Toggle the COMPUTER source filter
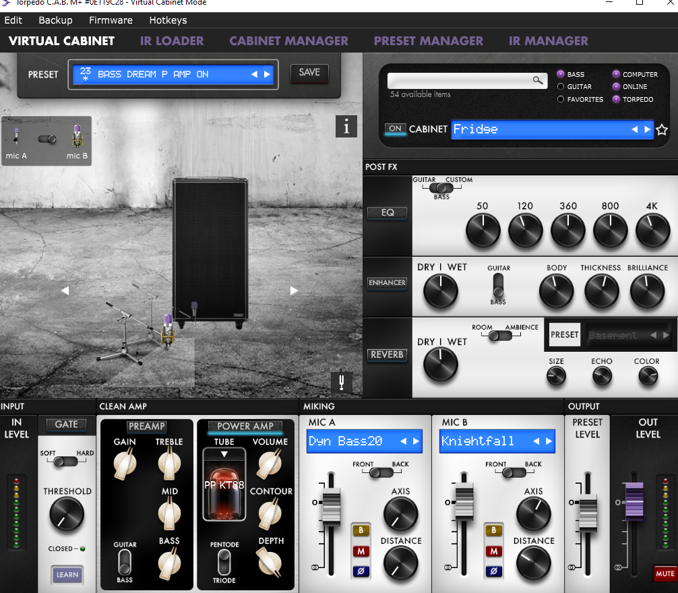The image size is (678, 593). click(x=616, y=74)
